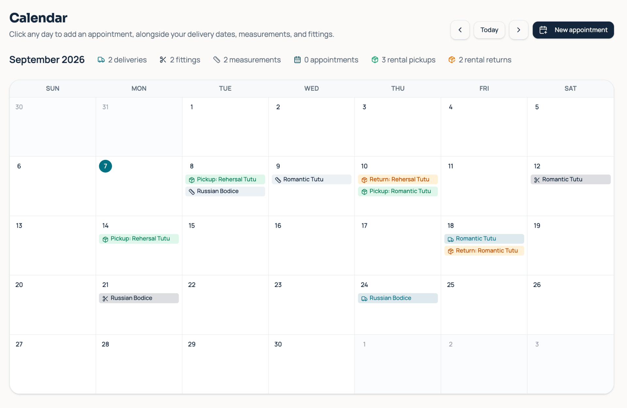The height and width of the screenshot is (408, 627).
Task: Click the SAT column header
Action: [x=570, y=88]
